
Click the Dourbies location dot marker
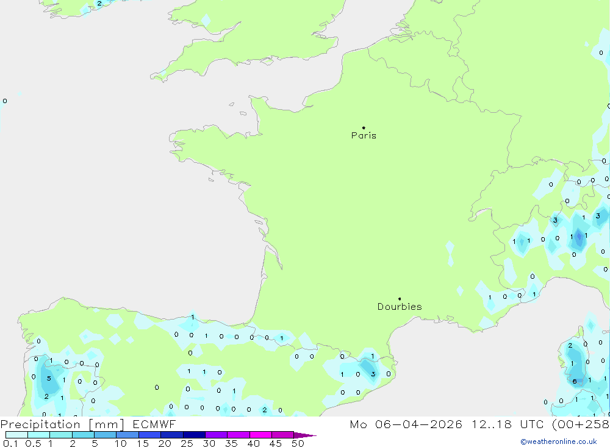[x=400, y=299]
